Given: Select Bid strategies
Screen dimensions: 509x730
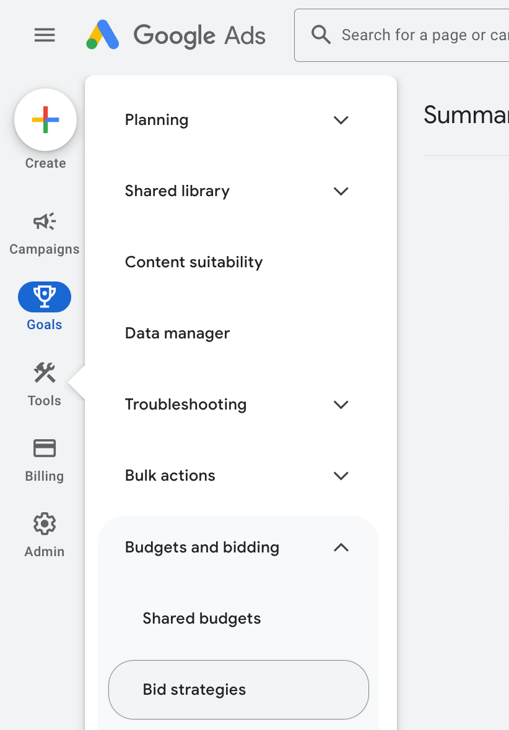Looking at the screenshot, I should tap(194, 689).
